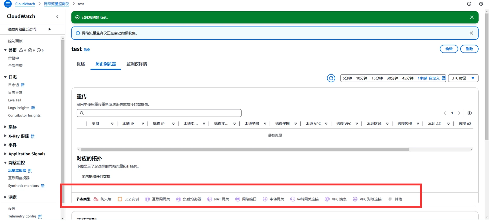Expand the 指标 sidebar section
Viewport: 489px width, 221px height.
(x=5, y=127)
